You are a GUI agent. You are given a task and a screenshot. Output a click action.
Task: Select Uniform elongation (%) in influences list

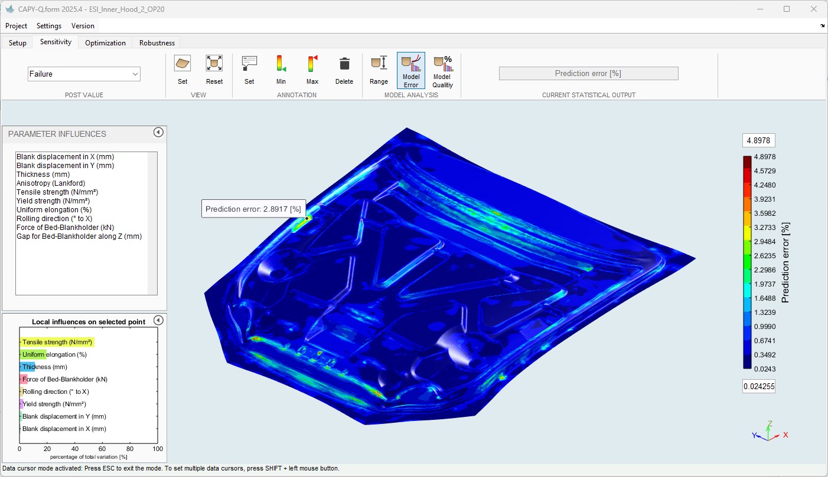pos(54,210)
